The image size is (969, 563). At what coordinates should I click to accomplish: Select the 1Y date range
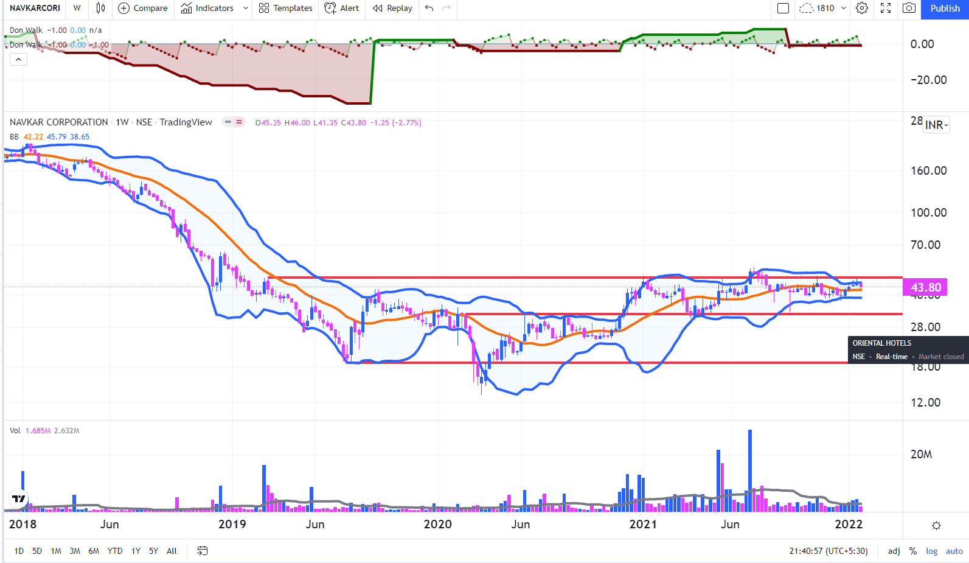pyautogui.click(x=136, y=551)
